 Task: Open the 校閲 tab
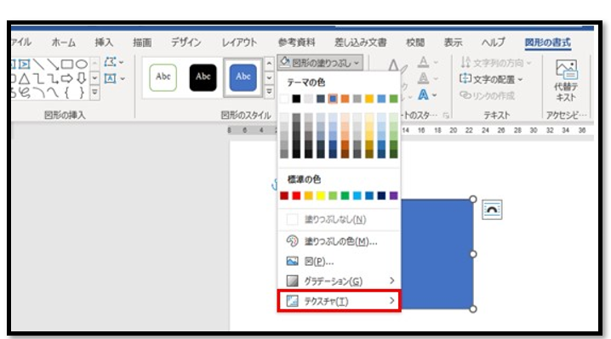[415, 42]
